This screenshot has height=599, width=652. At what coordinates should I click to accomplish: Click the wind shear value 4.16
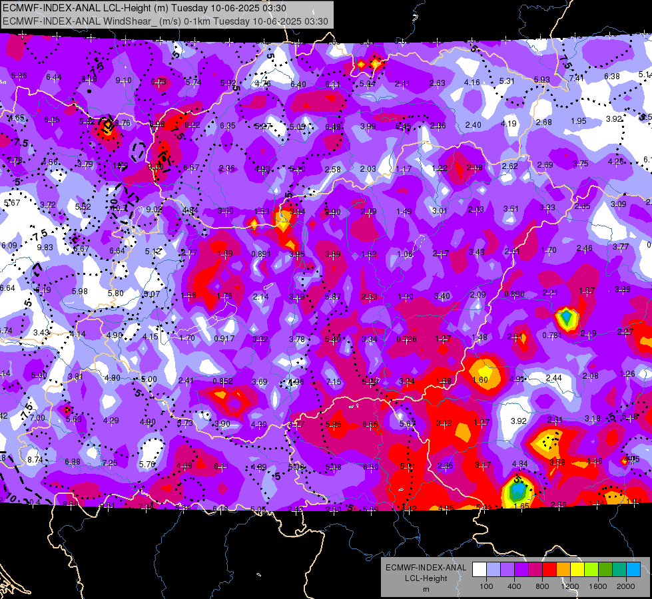472,83
